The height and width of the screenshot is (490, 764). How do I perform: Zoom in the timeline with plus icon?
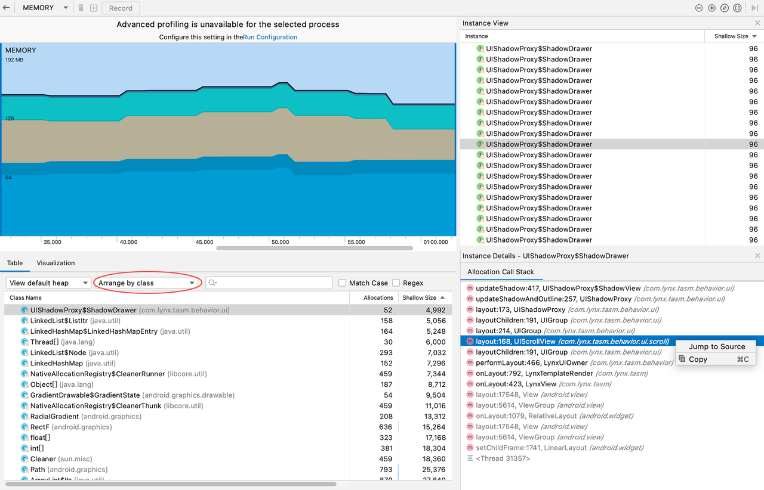(711, 8)
